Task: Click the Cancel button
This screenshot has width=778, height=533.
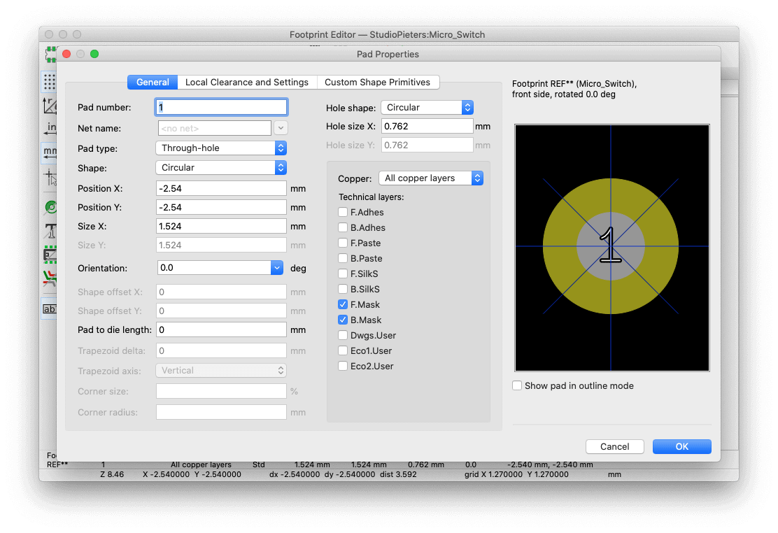Action: pyautogui.click(x=615, y=447)
